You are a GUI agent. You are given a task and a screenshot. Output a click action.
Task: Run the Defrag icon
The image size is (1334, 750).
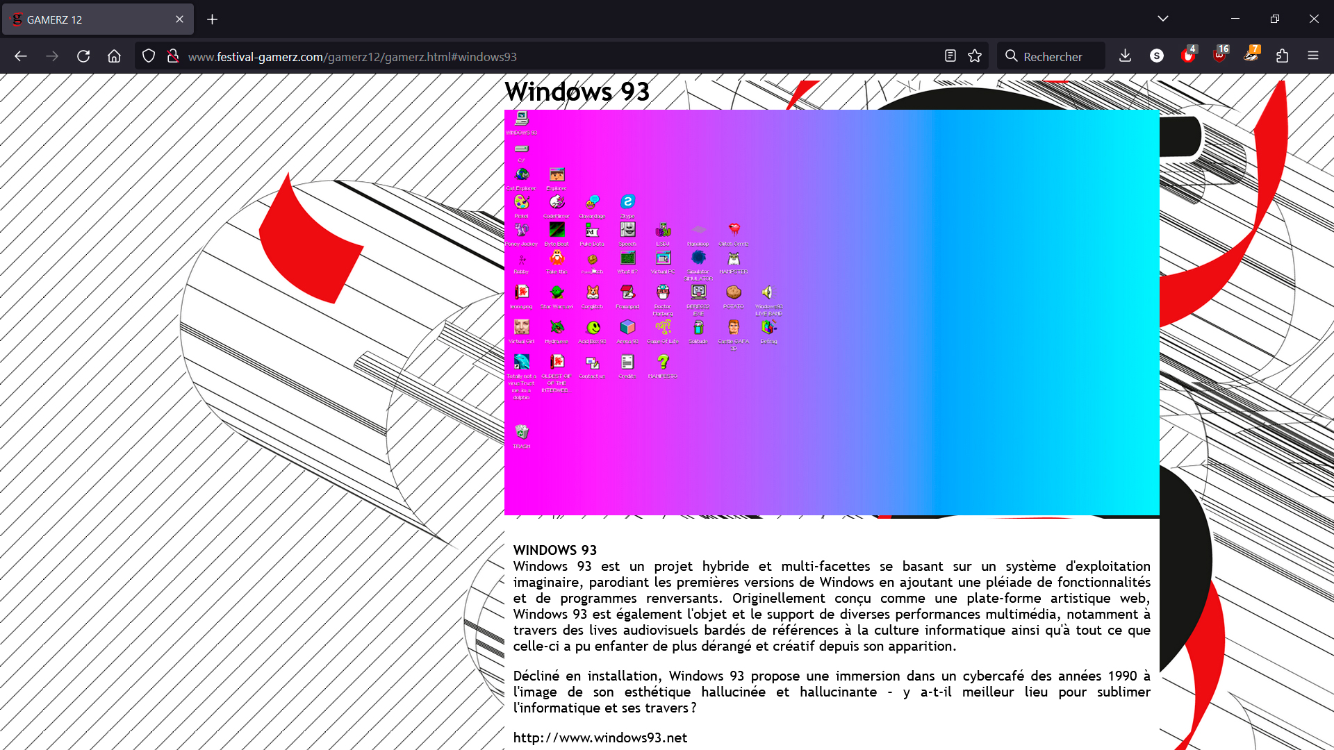coord(768,328)
